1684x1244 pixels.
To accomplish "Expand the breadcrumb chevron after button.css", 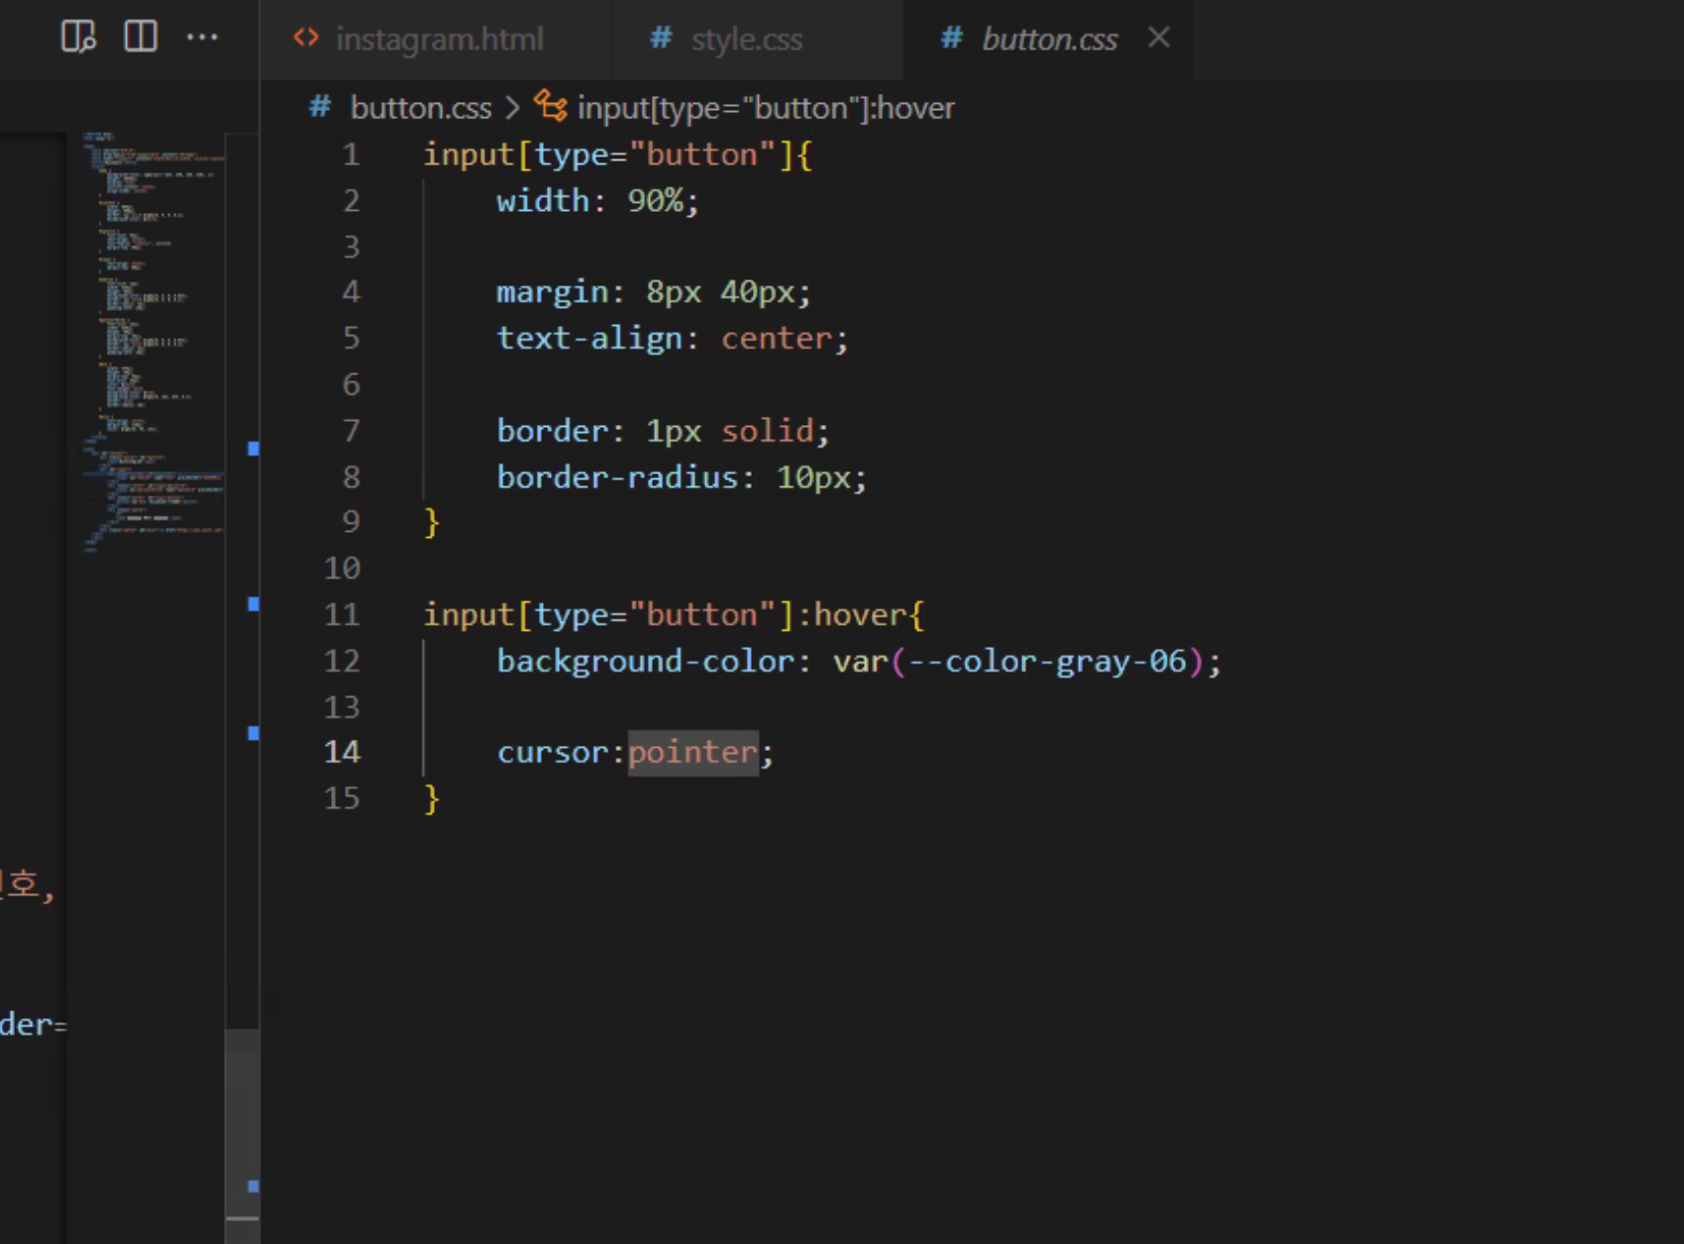I will (512, 108).
